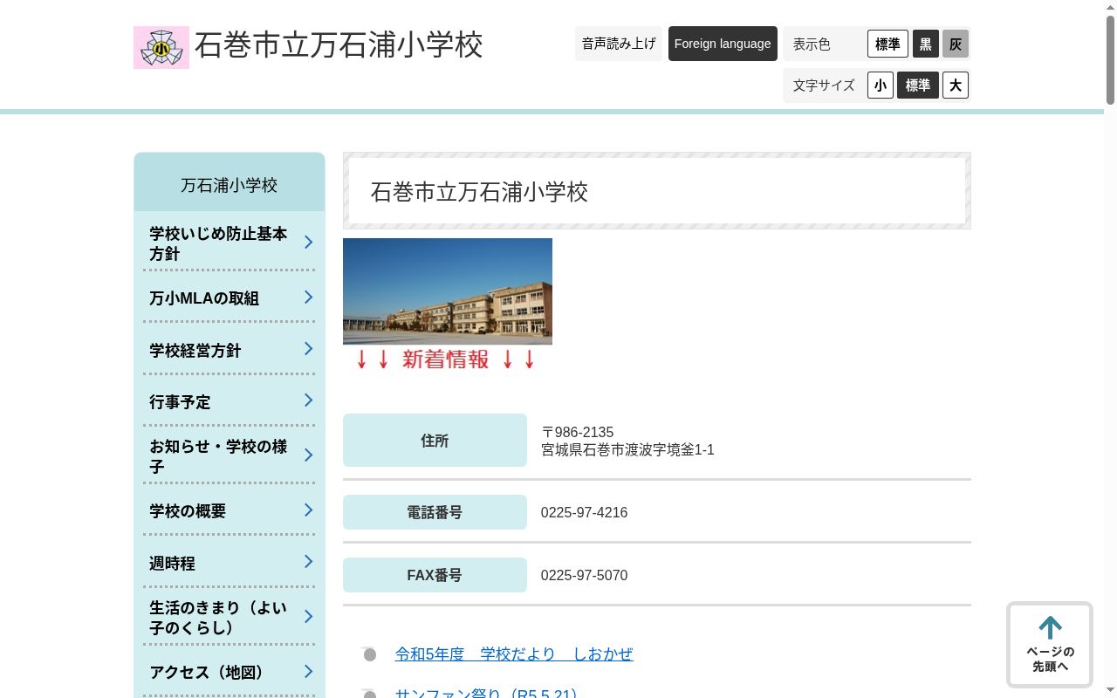1117x698 pixels.
Task: Choose small 小 font size
Action: click(881, 85)
